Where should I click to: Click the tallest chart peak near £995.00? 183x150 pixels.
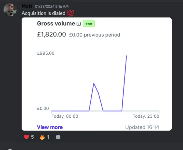click(127, 56)
